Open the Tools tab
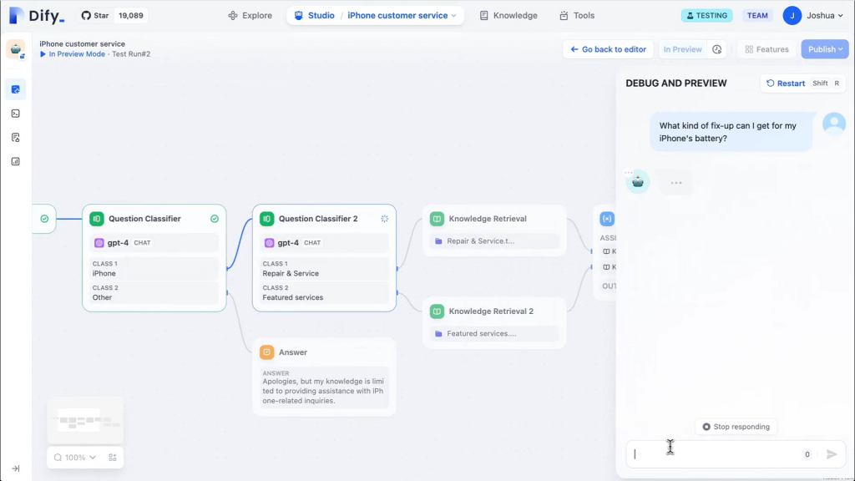The image size is (855, 481). [577, 15]
